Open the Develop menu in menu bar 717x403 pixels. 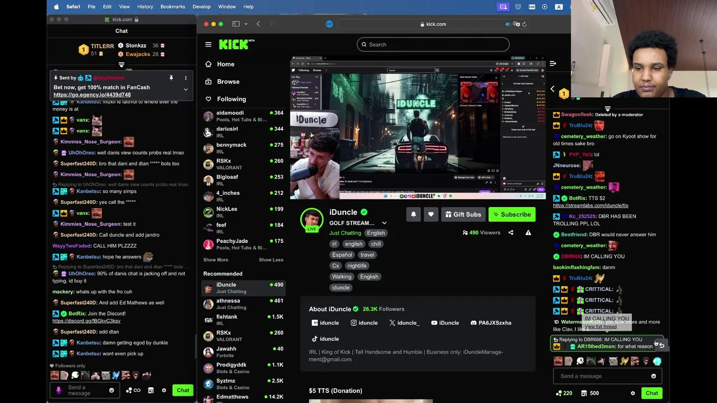pos(202,7)
